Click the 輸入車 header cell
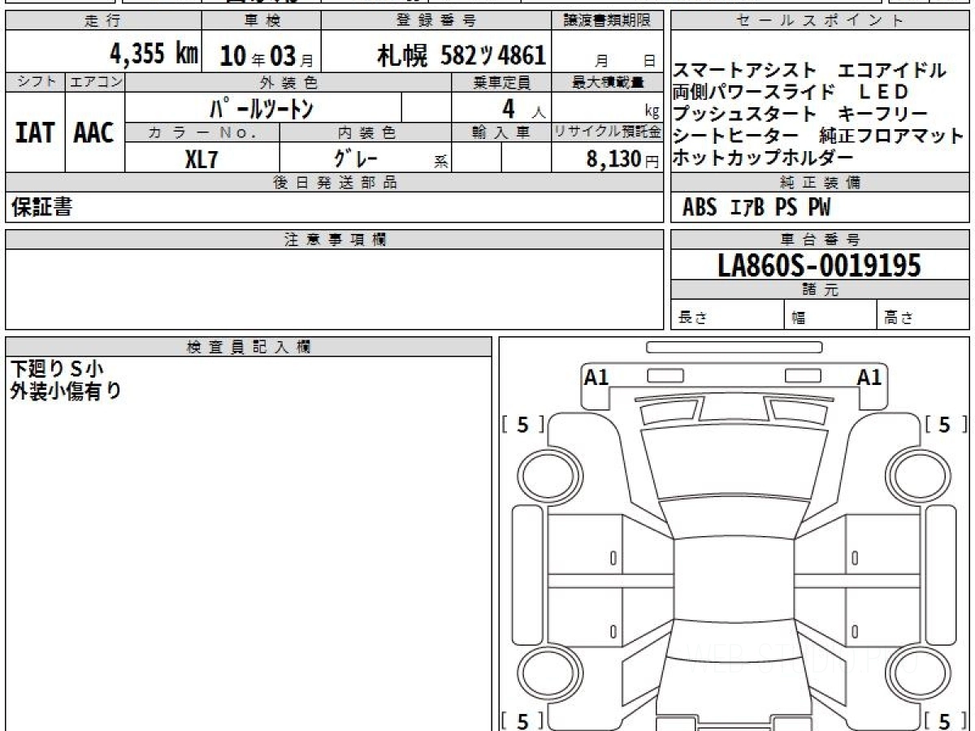Image resolution: width=975 pixels, height=731 pixels. (501, 132)
